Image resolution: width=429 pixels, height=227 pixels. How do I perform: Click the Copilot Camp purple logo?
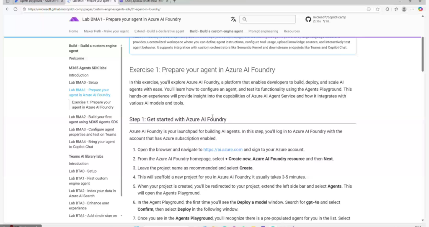point(74,19)
